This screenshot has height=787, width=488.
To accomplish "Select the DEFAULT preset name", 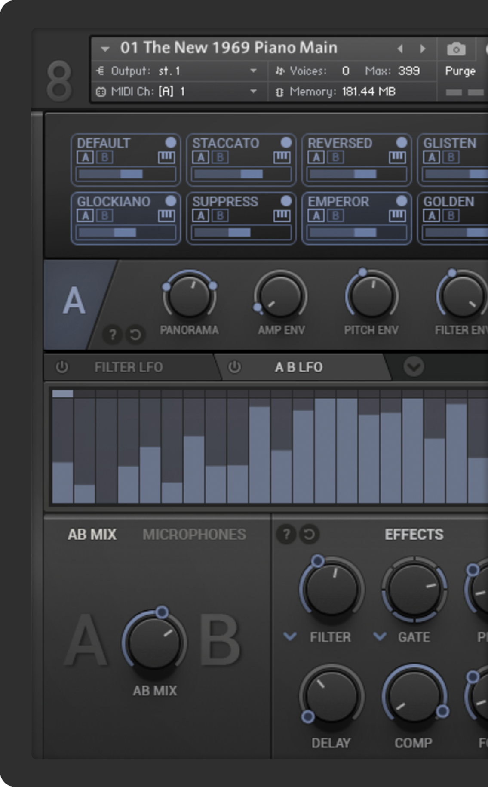I will pyautogui.click(x=104, y=143).
